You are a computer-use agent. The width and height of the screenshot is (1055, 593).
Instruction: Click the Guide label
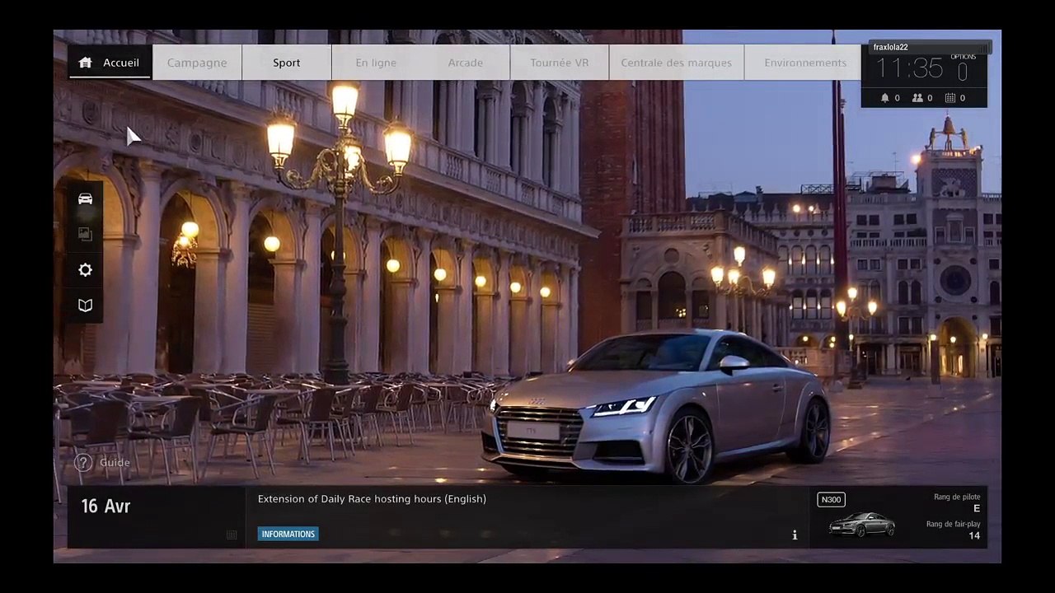pyautogui.click(x=115, y=463)
